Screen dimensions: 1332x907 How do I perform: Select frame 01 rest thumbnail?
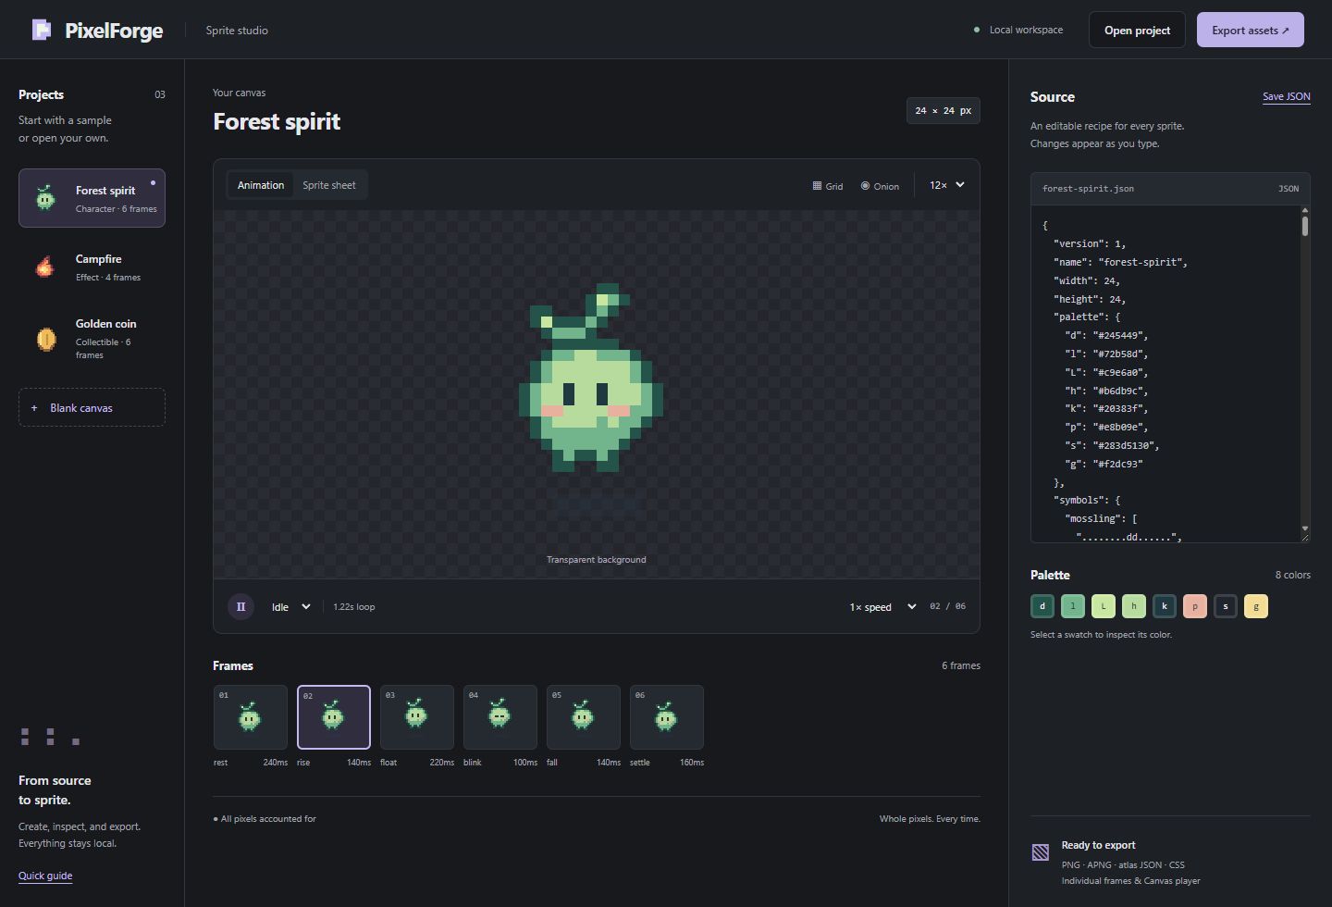point(251,717)
